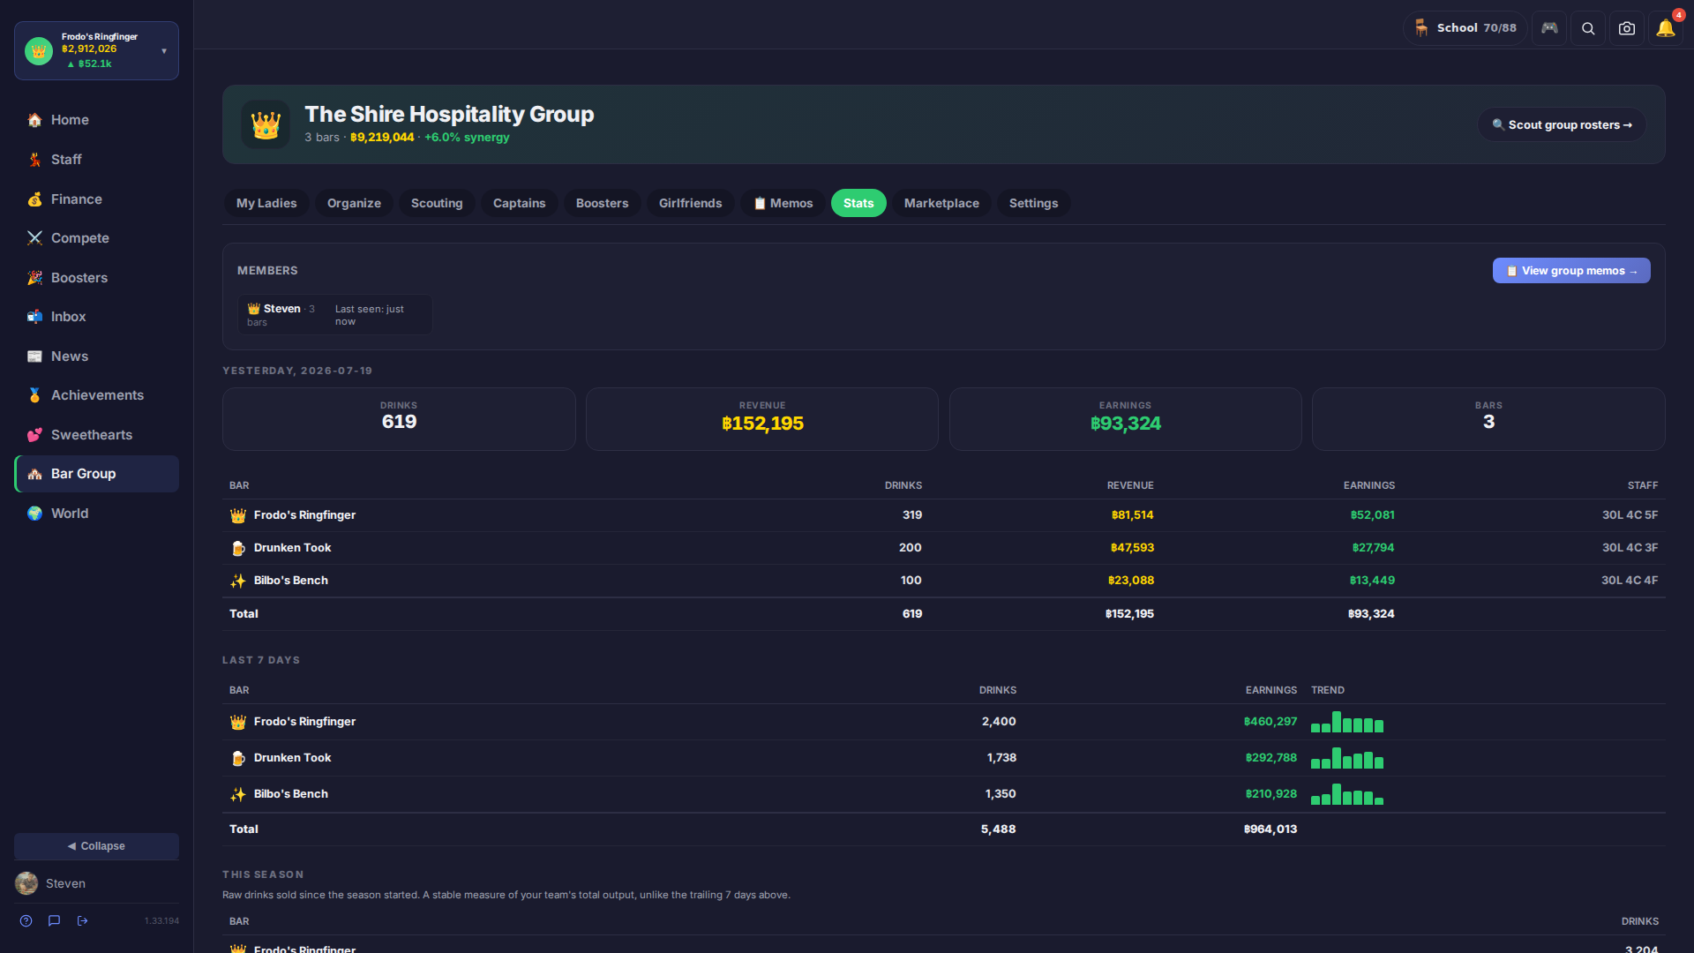The width and height of the screenshot is (1694, 953).
Task: Click Bilbo's Bench 7-day trend chart
Action: coord(1347,794)
